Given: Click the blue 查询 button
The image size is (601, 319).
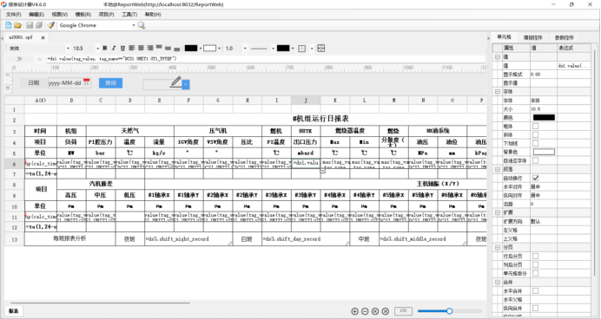Looking at the screenshot, I should pyautogui.click(x=111, y=83).
